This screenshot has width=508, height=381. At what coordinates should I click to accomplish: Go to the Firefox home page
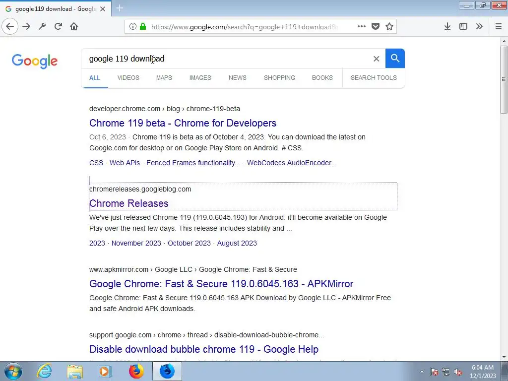(74, 26)
